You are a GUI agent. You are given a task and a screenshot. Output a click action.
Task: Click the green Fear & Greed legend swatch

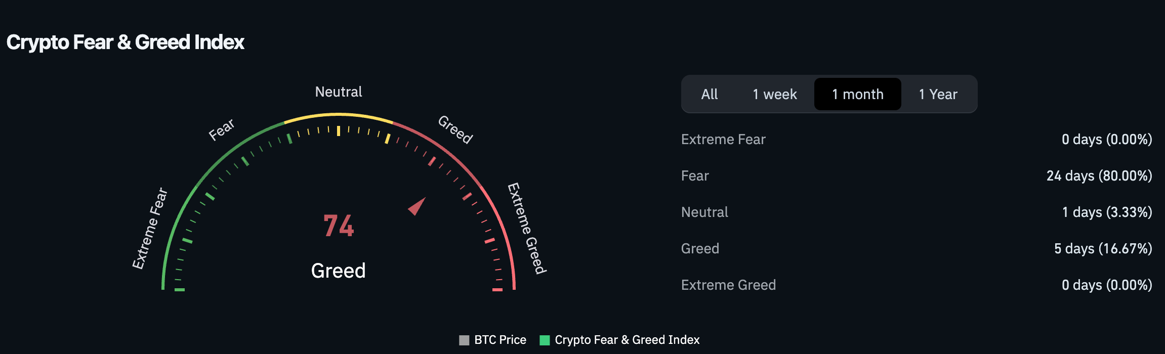tap(545, 340)
